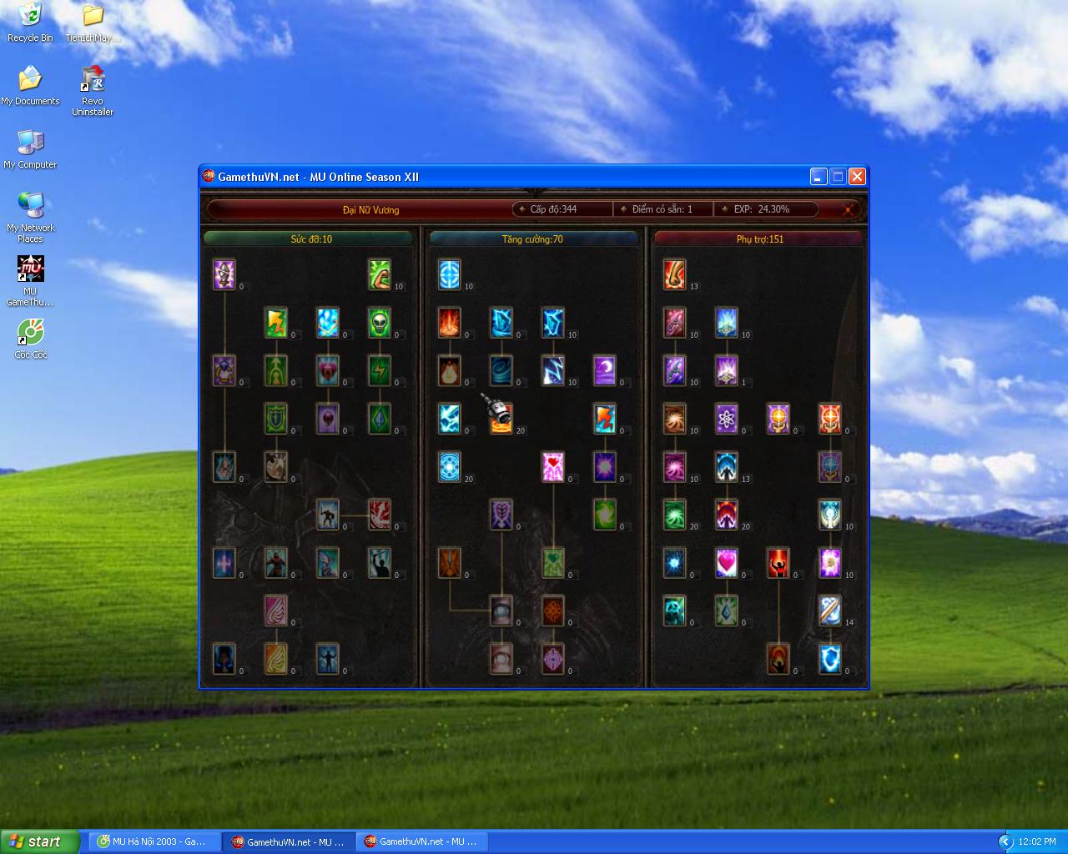This screenshot has height=854, width=1068.
Task: Select the red fire pillar skill icon
Action: click(450, 322)
